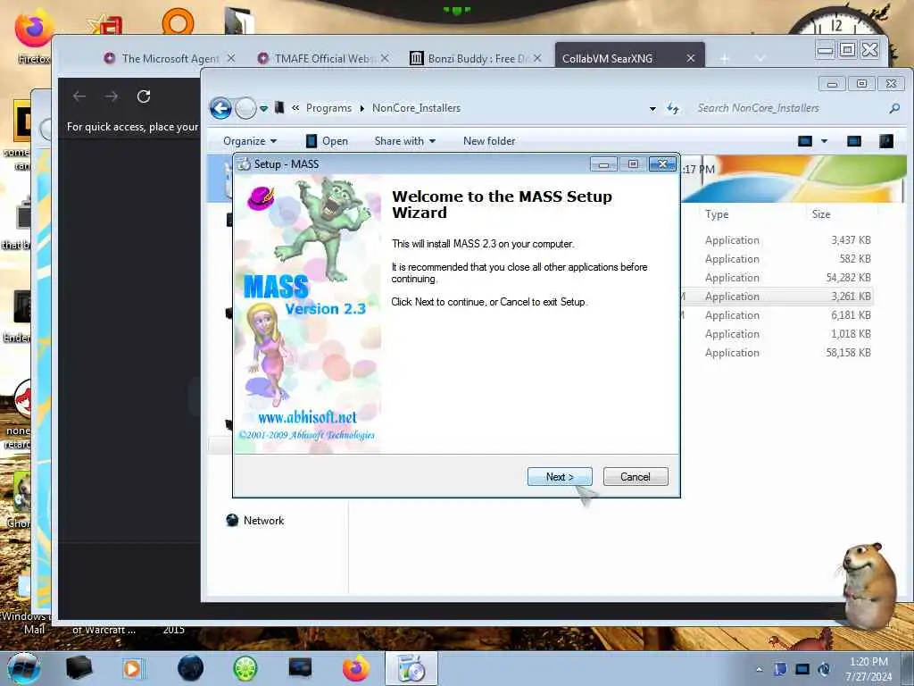914x686 pixels.
Task: Click the change view icon
Action: (805, 140)
